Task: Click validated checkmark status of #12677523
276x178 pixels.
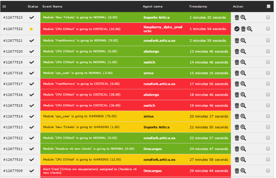Action: pos(32,17)
